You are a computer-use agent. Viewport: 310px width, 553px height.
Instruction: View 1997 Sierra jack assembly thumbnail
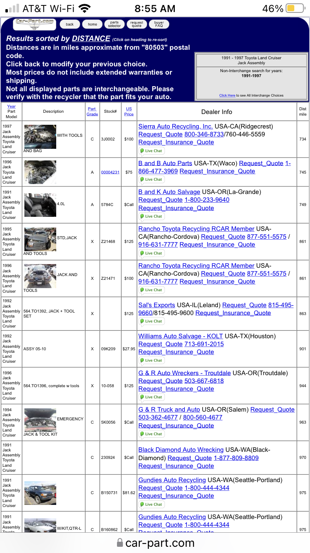pos(40,137)
